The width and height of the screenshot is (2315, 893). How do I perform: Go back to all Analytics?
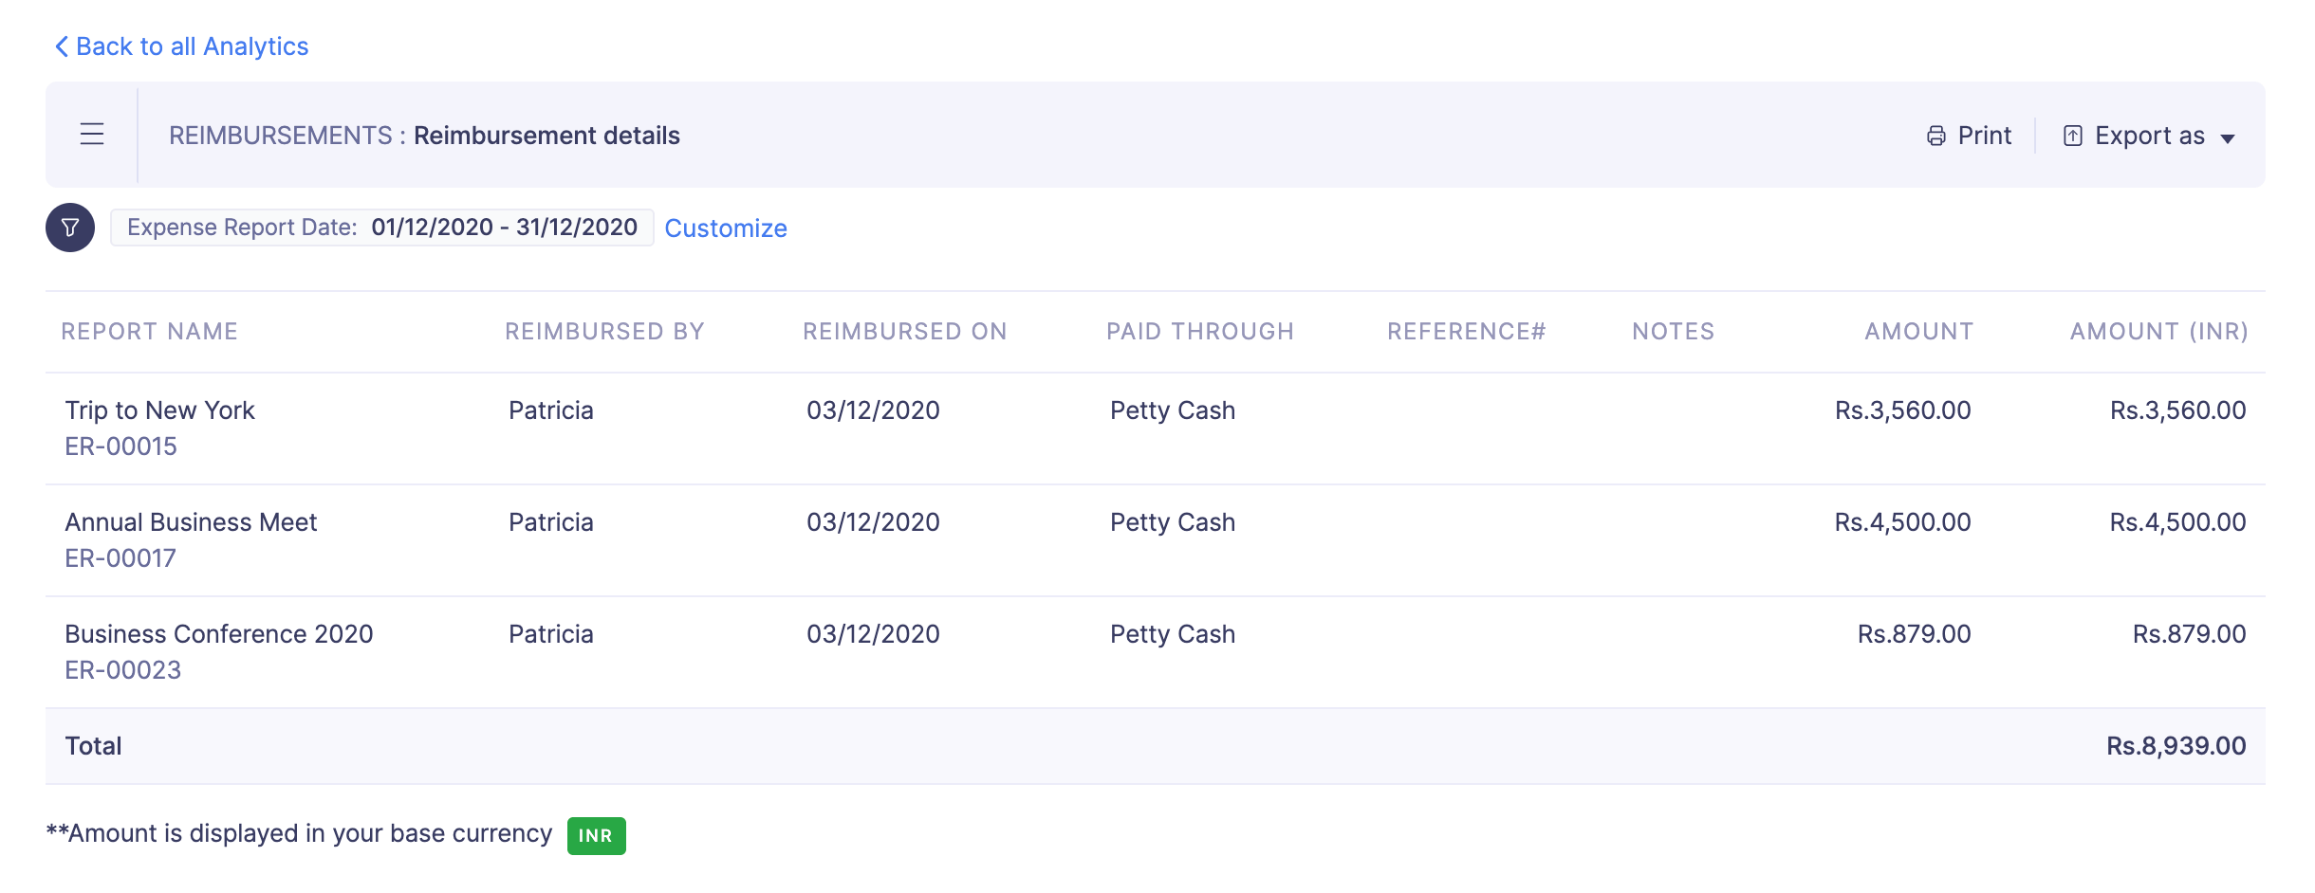192,46
